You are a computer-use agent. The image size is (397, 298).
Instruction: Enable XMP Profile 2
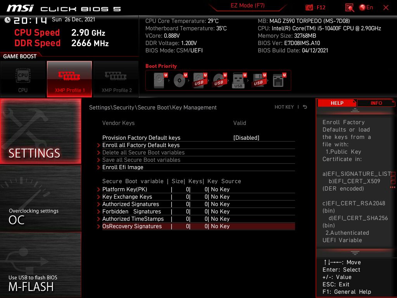[116, 79]
